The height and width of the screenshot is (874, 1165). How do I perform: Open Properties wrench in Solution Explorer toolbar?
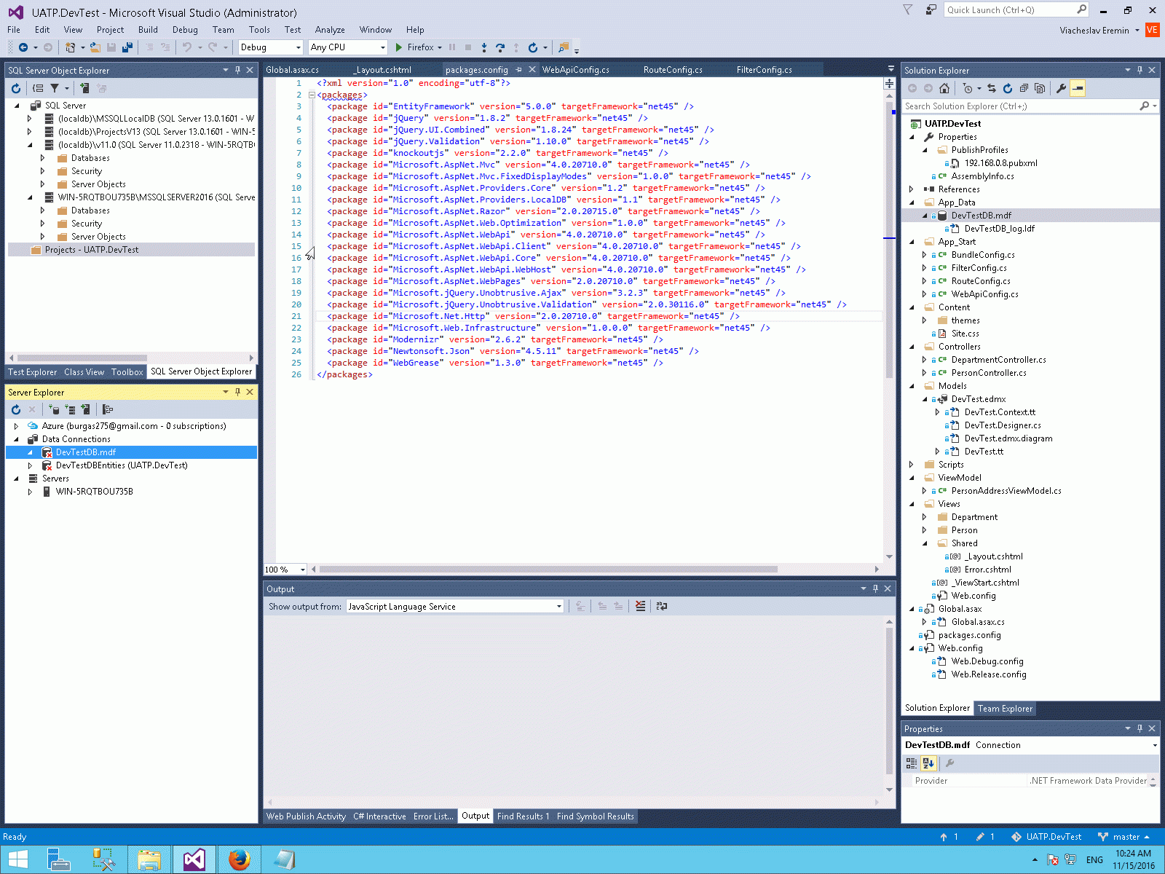point(1061,88)
